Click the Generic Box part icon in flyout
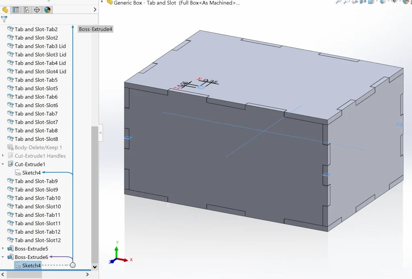Image resolution: width=412 pixels, height=279 pixels. (x=109, y=2)
